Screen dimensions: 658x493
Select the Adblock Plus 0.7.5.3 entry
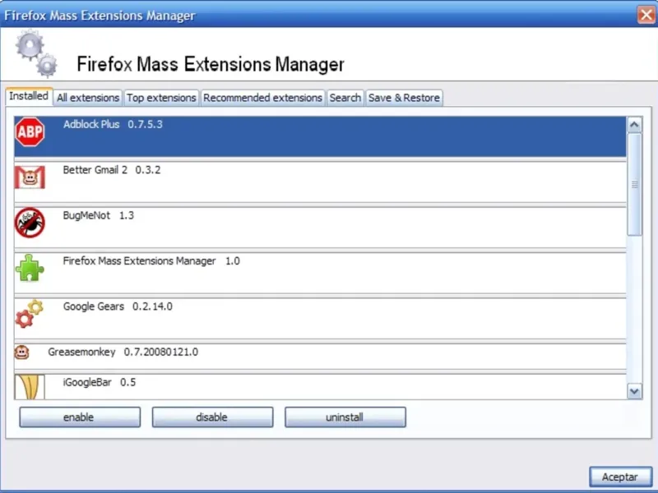[x=320, y=136]
